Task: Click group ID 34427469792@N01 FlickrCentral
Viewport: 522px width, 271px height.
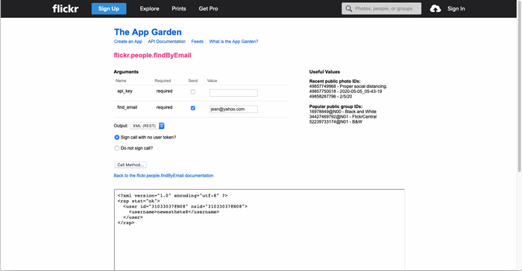Action: (x=342, y=117)
